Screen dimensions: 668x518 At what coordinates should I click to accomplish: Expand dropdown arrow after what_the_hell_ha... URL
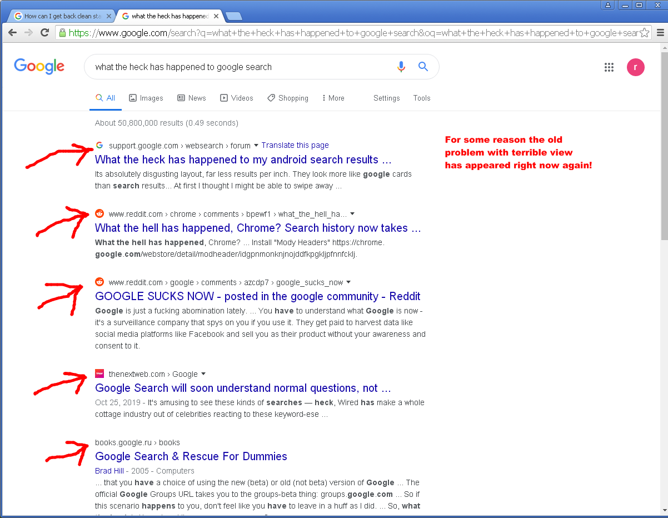click(x=352, y=214)
